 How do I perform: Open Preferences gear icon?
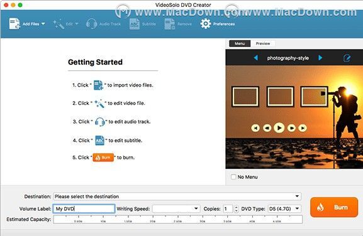coord(206,24)
